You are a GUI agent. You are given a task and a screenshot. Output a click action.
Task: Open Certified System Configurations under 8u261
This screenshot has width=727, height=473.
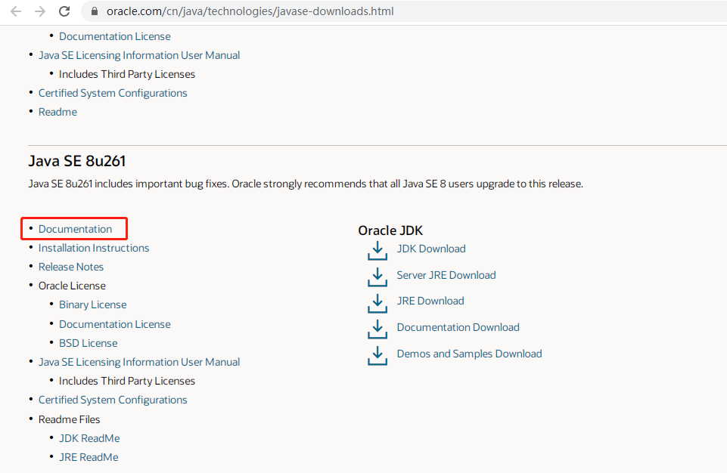113,400
